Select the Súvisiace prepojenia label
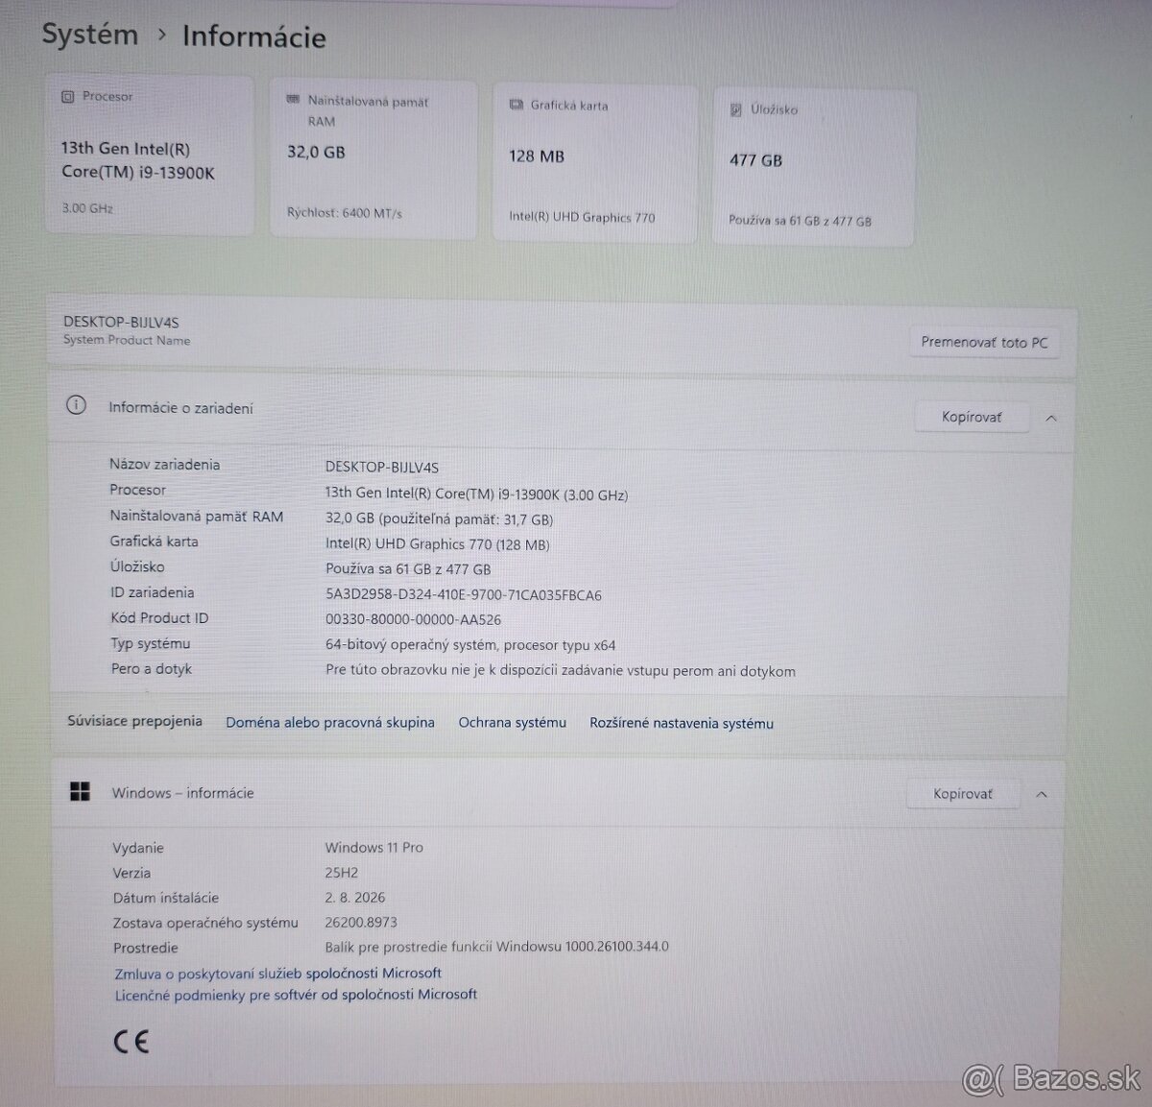The image size is (1152, 1107). (134, 721)
